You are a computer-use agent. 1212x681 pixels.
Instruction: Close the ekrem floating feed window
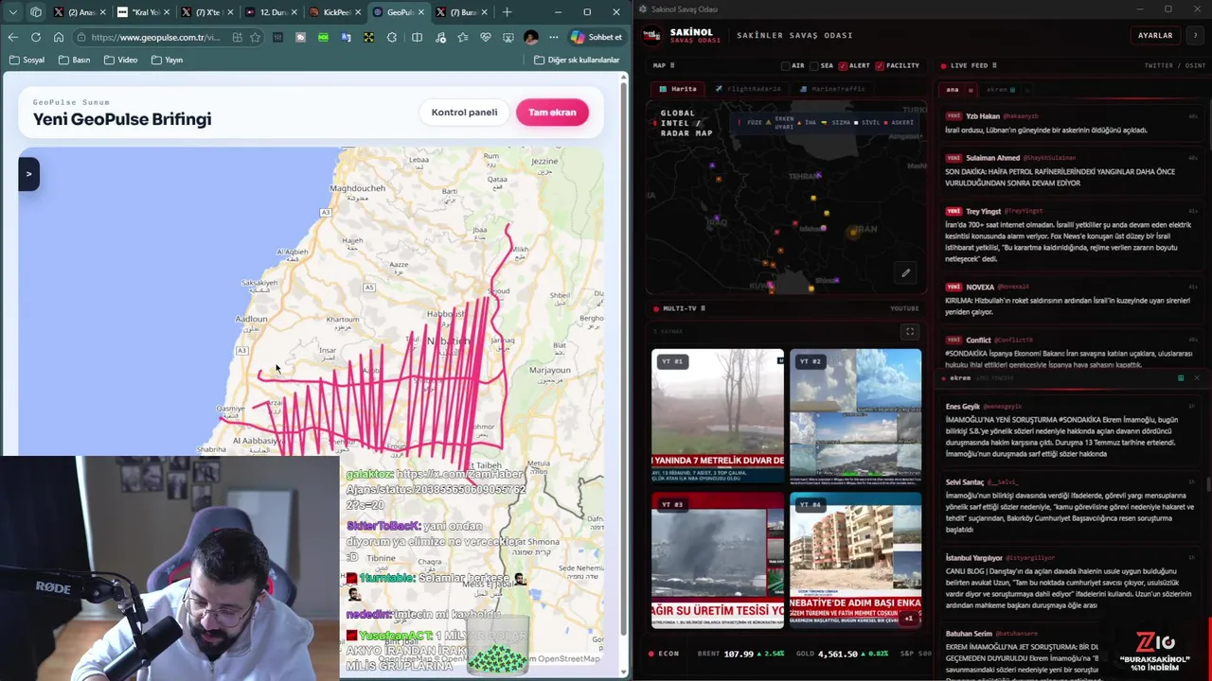pos(1196,378)
